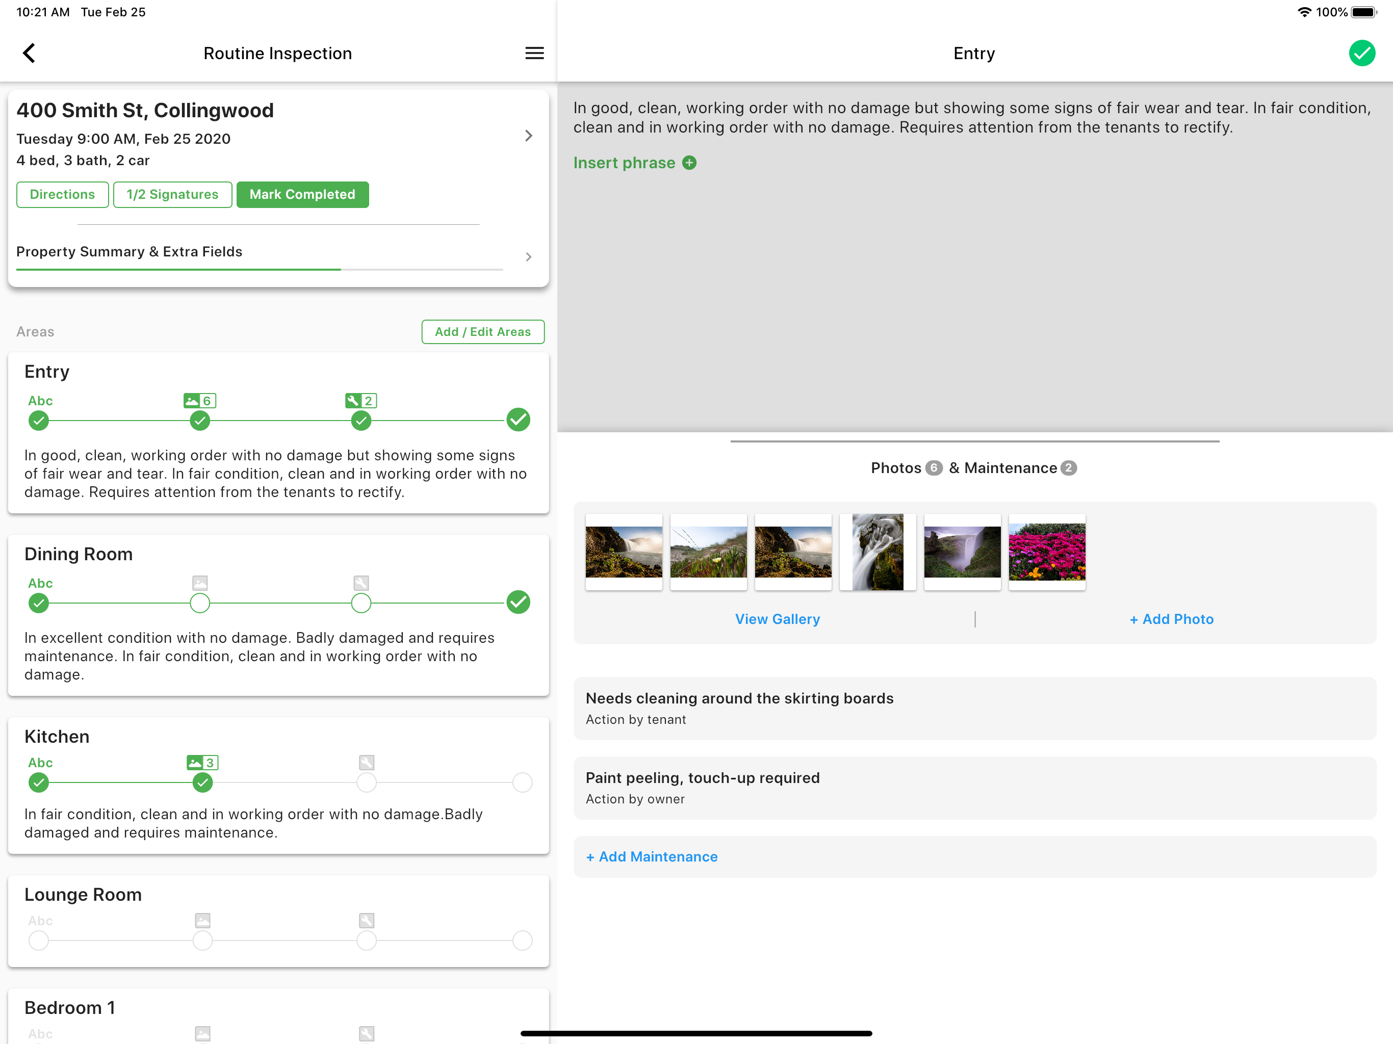Open the View Gallery link

pos(777,619)
